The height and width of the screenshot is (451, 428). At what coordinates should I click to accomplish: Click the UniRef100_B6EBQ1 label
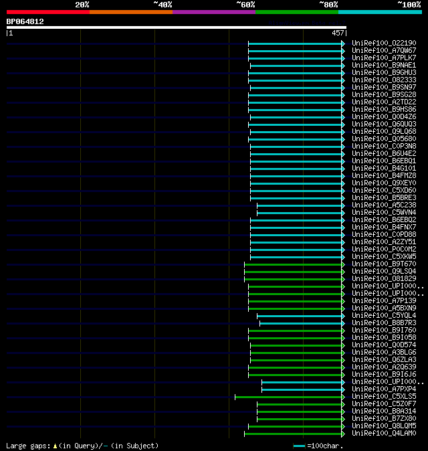384,161
